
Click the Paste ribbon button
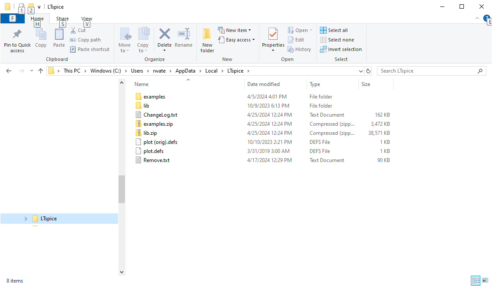(x=59, y=38)
